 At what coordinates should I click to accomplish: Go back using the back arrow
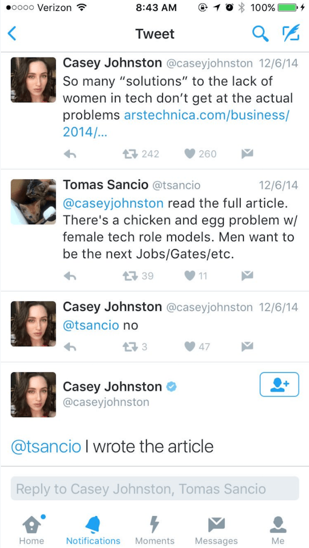coord(12,34)
